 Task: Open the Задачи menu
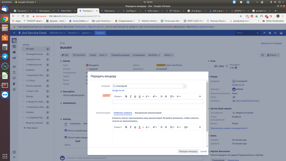(87, 33)
